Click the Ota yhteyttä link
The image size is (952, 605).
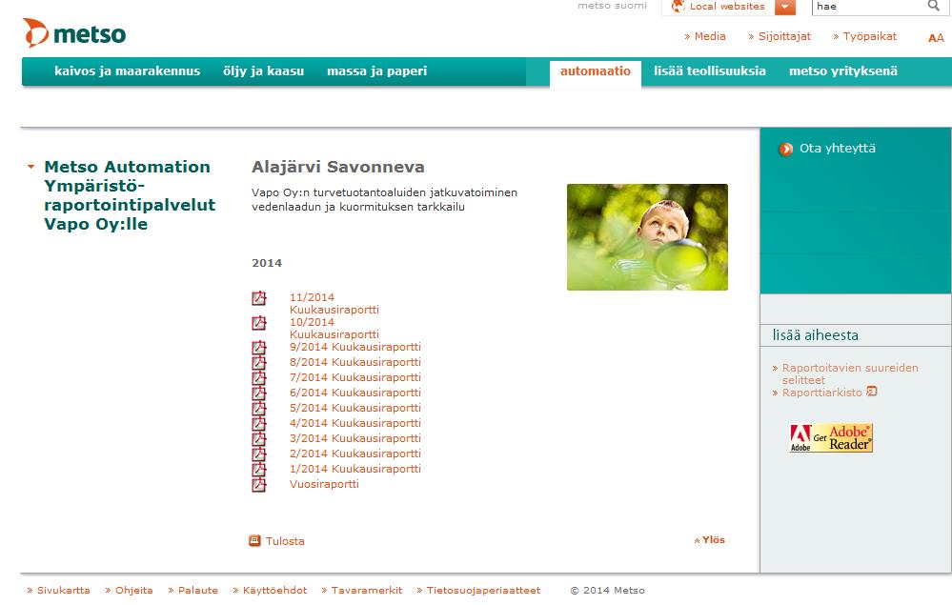(838, 148)
